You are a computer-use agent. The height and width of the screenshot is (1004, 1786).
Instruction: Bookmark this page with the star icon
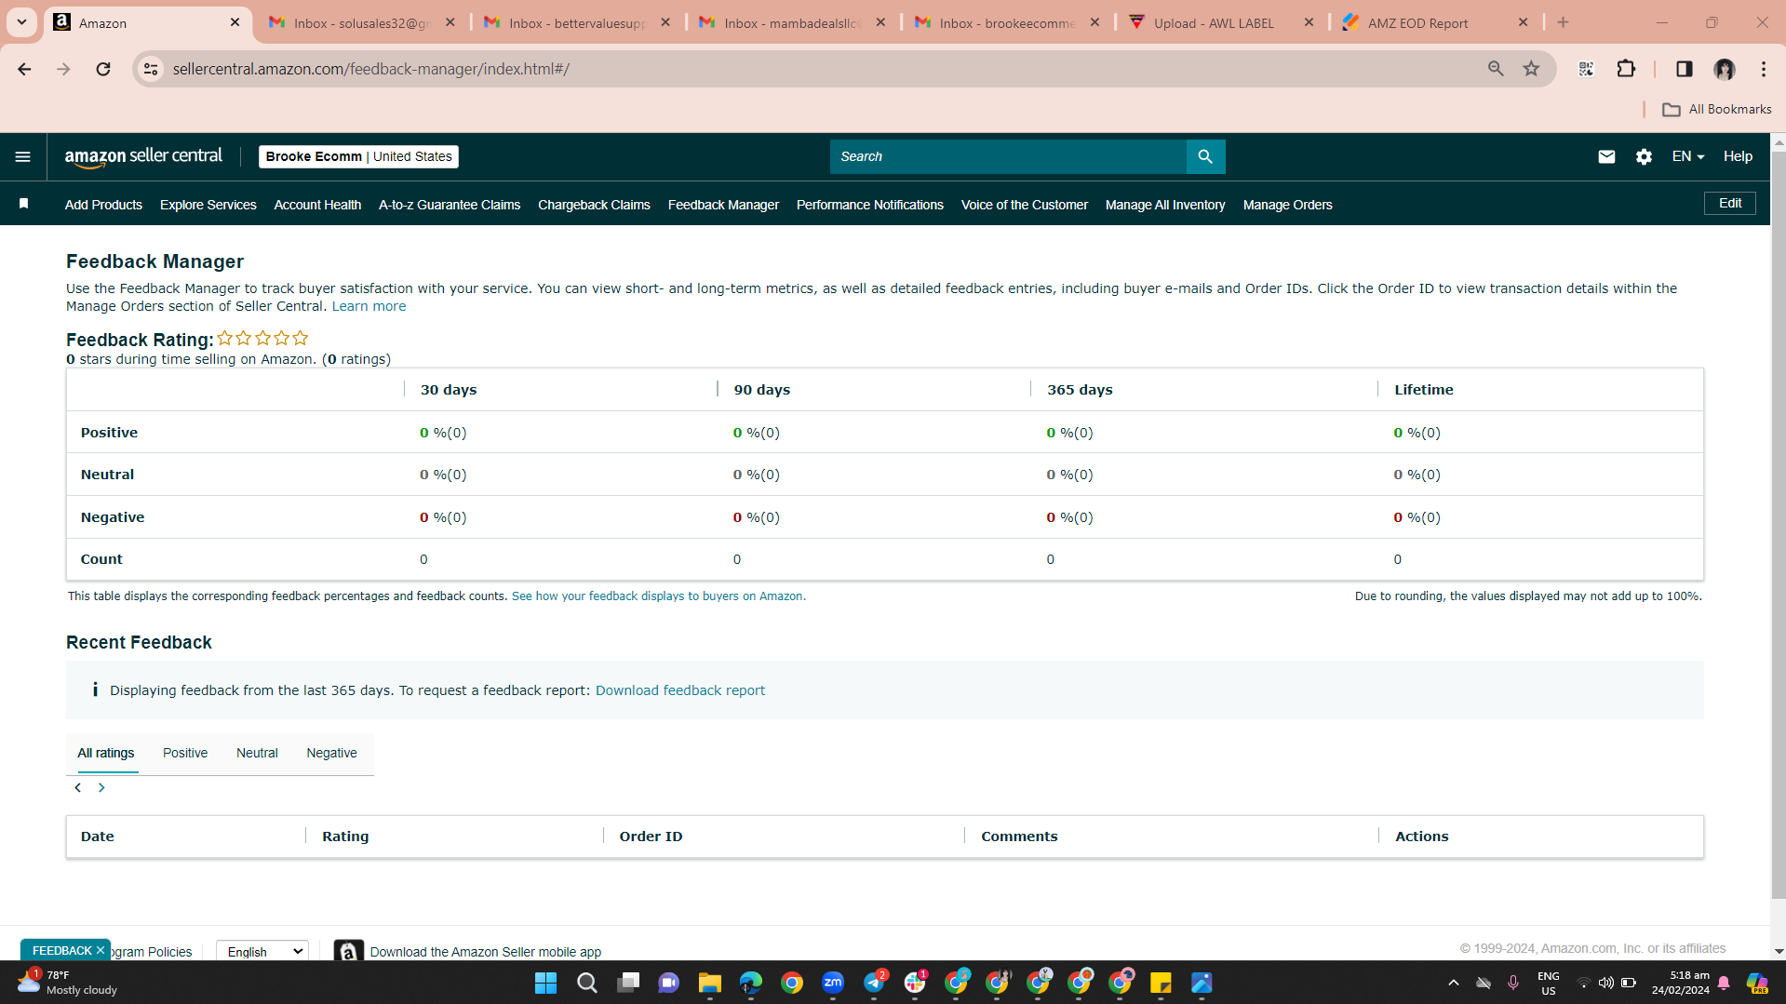coord(1531,69)
